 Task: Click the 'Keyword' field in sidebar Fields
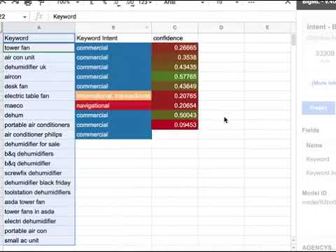click(318, 159)
